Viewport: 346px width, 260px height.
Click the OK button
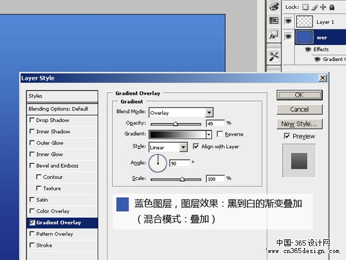299,95
